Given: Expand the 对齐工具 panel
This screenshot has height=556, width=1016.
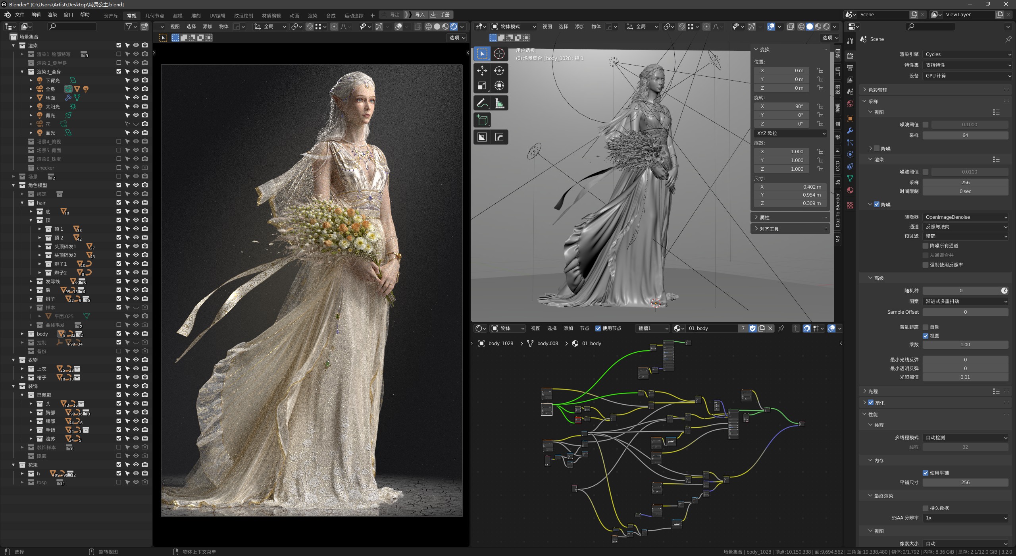Looking at the screenshot, I should (x=769, y=229).
